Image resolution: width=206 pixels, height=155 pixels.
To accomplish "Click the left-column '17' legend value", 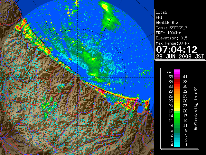I will pos(171,111).
